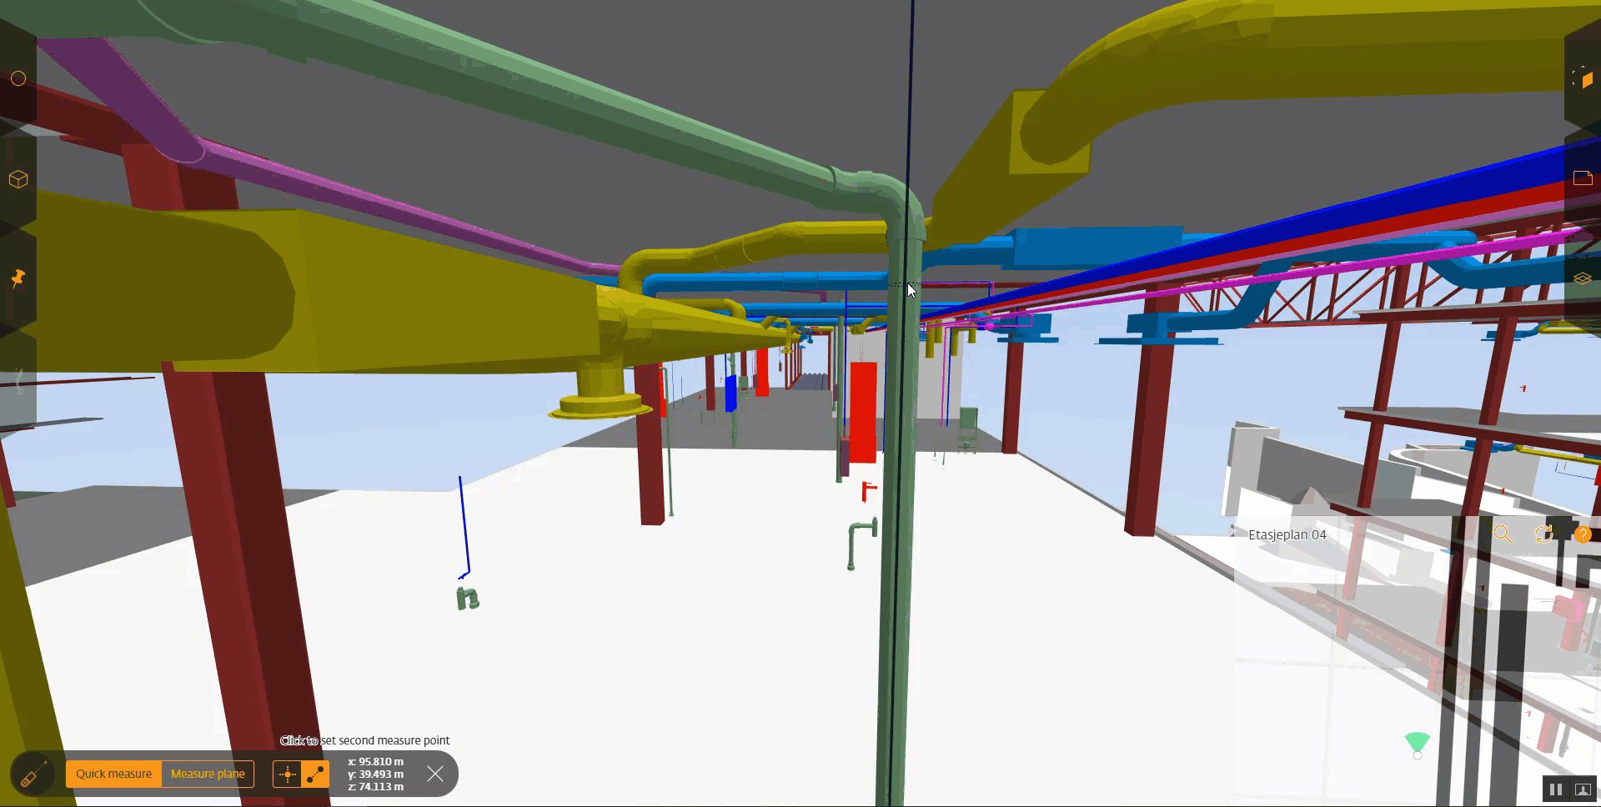1601x807 pixels.
Task: Click the red cabinet in the model
Action: (863, 412)
